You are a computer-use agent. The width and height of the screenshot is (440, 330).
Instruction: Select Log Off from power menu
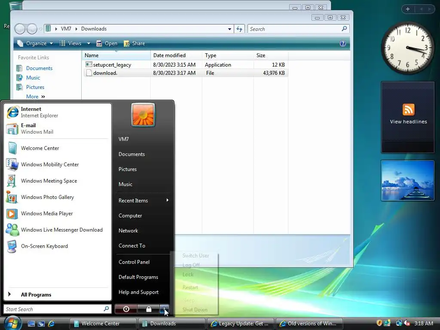[x=196, y=265]
